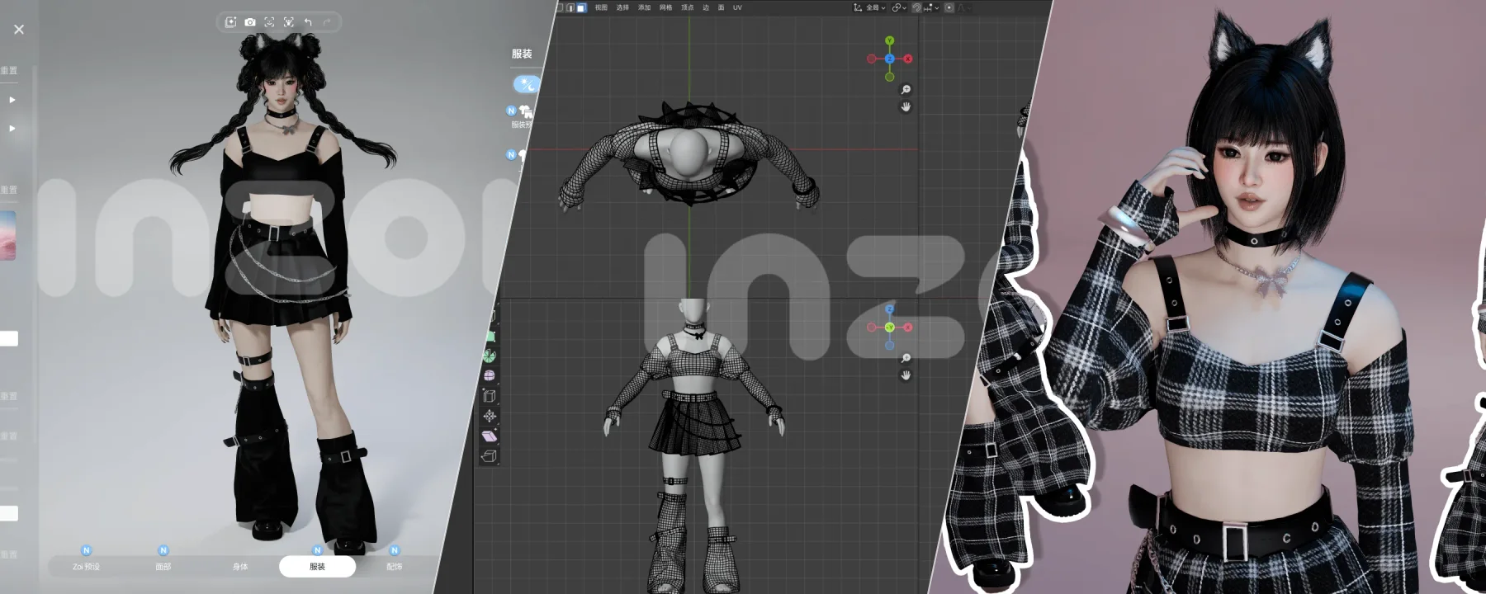1486x594 pixels.
Task: Open the snapping options dropdown
Action: pos(931,7)
